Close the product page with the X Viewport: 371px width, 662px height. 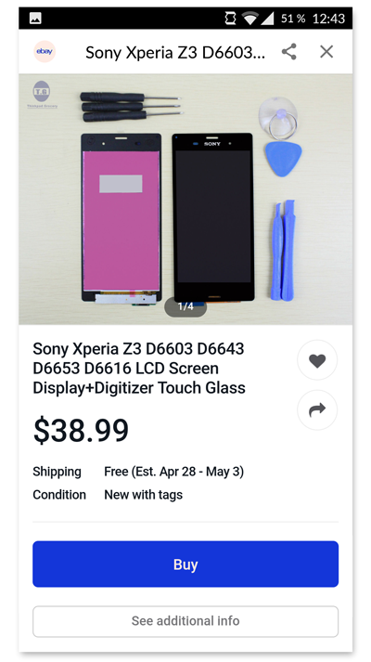coord(326,52)
